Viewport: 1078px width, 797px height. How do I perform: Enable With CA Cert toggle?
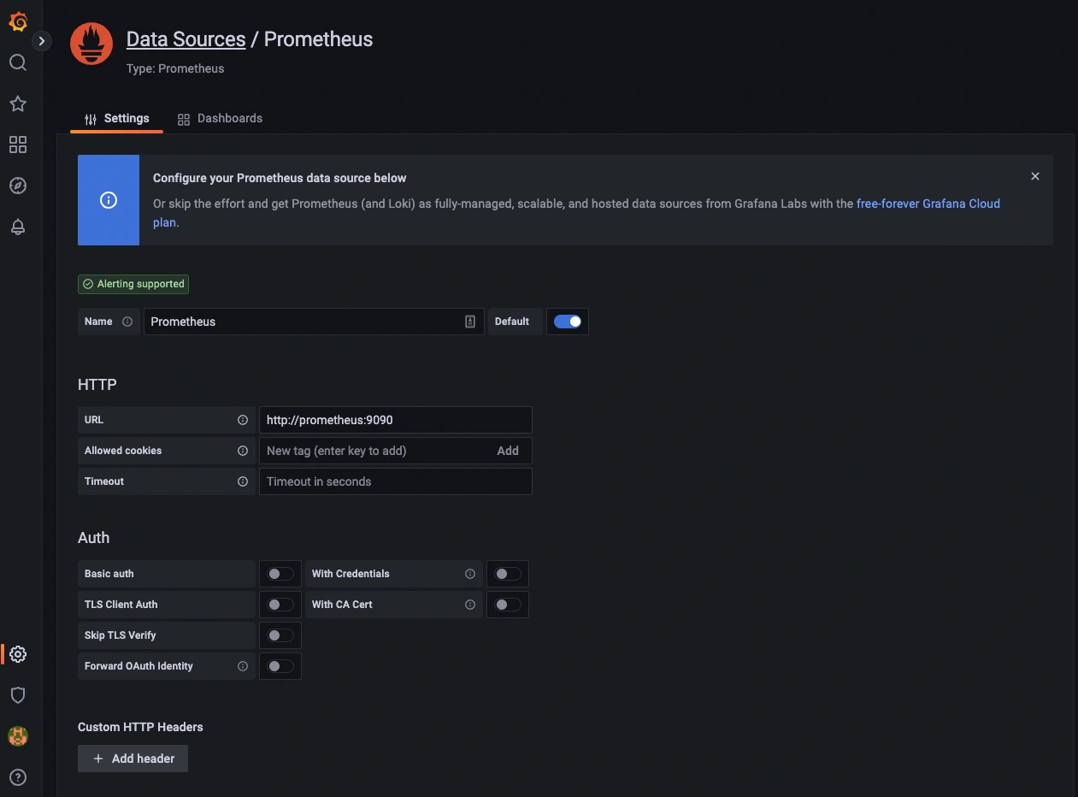click(508, 605)
